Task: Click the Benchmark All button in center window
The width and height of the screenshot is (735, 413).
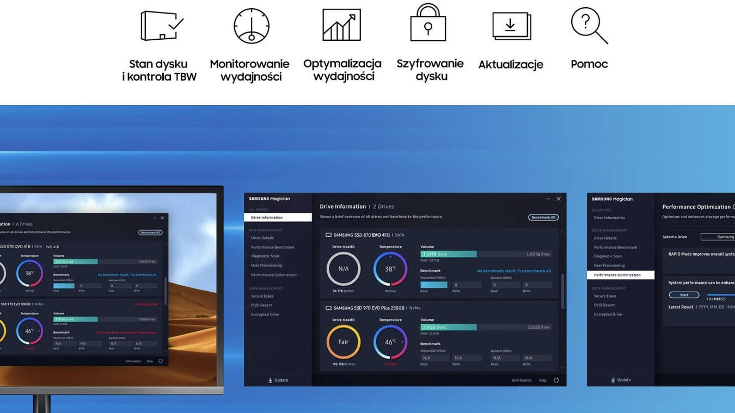Action: click(543, 217)
